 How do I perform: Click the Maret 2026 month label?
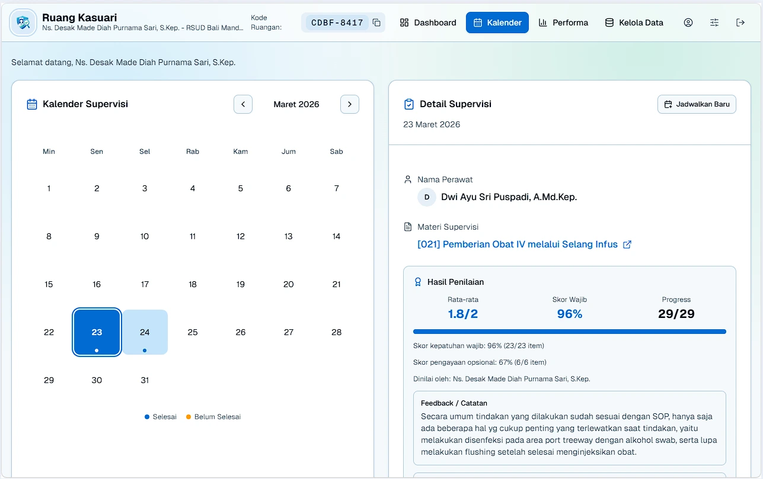pyautogui.click(x=296, y=104)
